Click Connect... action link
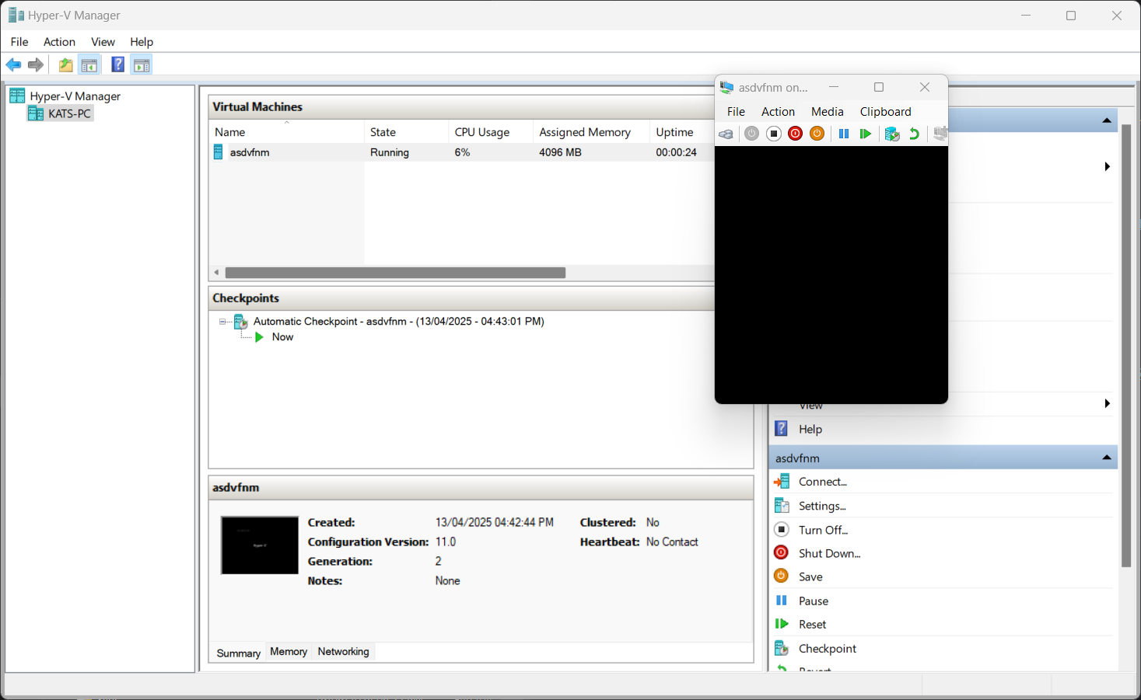1141x700 pixels. [823, 482]
